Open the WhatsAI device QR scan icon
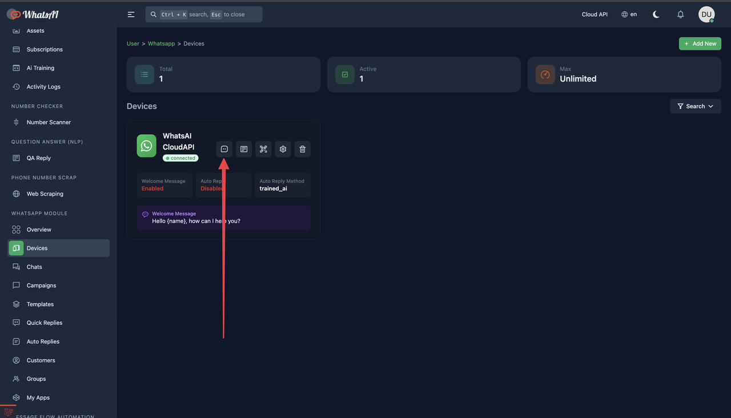The image size is (731, 418). pyautogui.click(x=263, y=149)
